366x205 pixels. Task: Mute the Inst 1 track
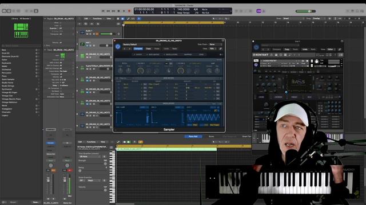tap(87, 46)
